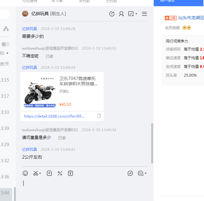
Task: Expand the screenshot tool dropdown arrow
Action: 40,173
